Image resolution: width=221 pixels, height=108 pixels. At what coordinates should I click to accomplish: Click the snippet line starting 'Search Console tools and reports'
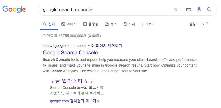pos(120,60)
